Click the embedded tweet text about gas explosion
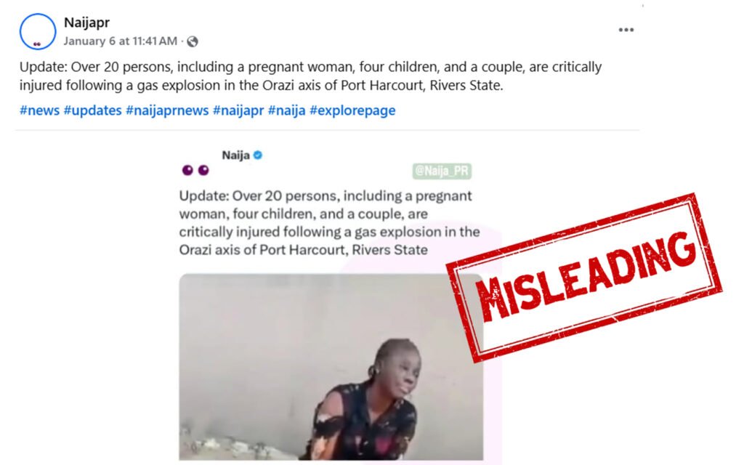Image resolution: width=744 pixels, height=465 pixels. [329, 222]
